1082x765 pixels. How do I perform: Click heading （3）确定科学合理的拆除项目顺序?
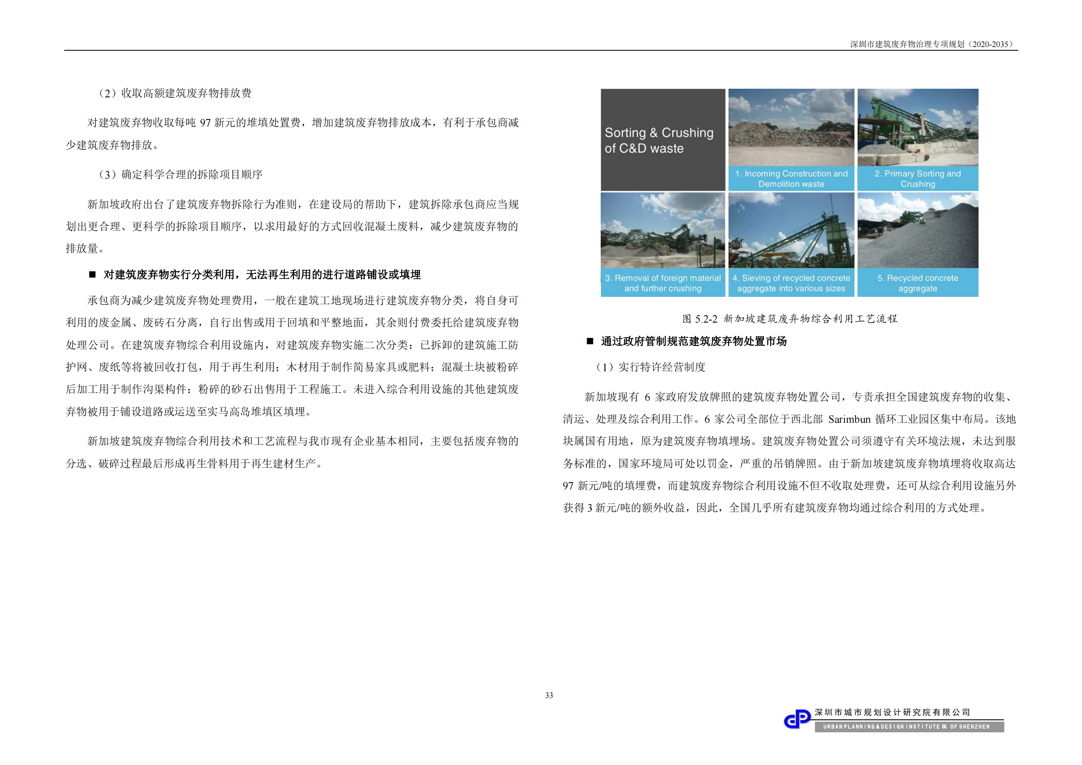(x=179, y=175)
